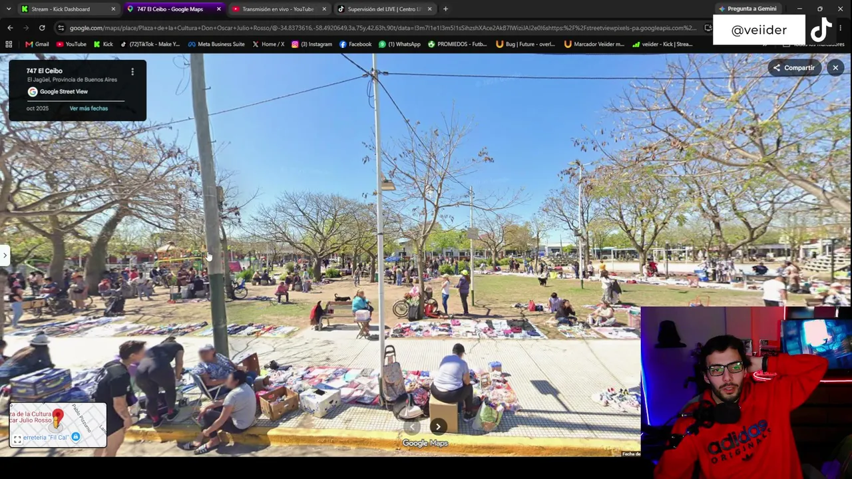Minimize the Chrome browser window

[799, 9]
